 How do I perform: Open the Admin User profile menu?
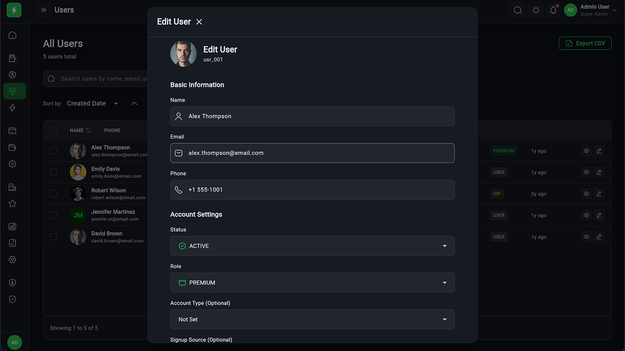[x=590, y=10]
